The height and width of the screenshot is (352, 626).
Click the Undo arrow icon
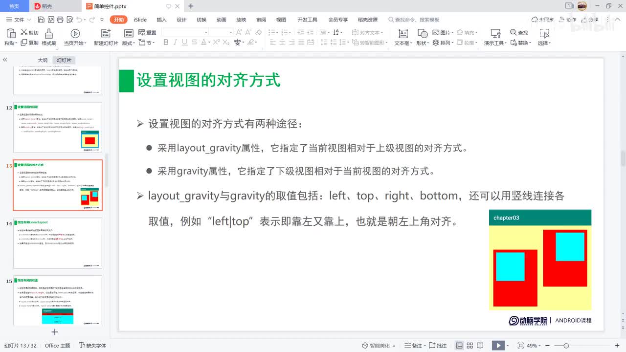79,20
